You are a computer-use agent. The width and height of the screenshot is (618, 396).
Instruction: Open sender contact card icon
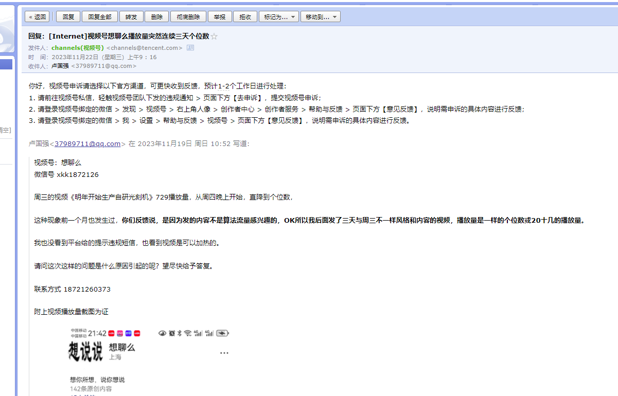coord(190,48)
